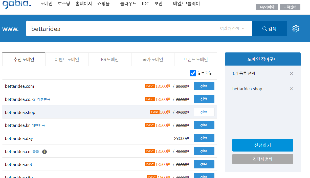Click the EVENT badge on bettaridea.cn

150,151
